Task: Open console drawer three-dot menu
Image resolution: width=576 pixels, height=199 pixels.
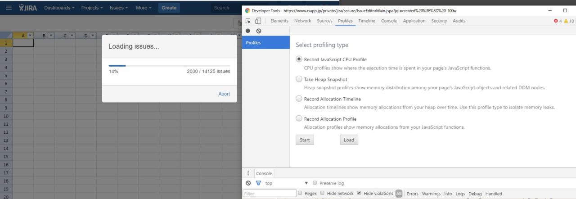Action: point(248,173)
